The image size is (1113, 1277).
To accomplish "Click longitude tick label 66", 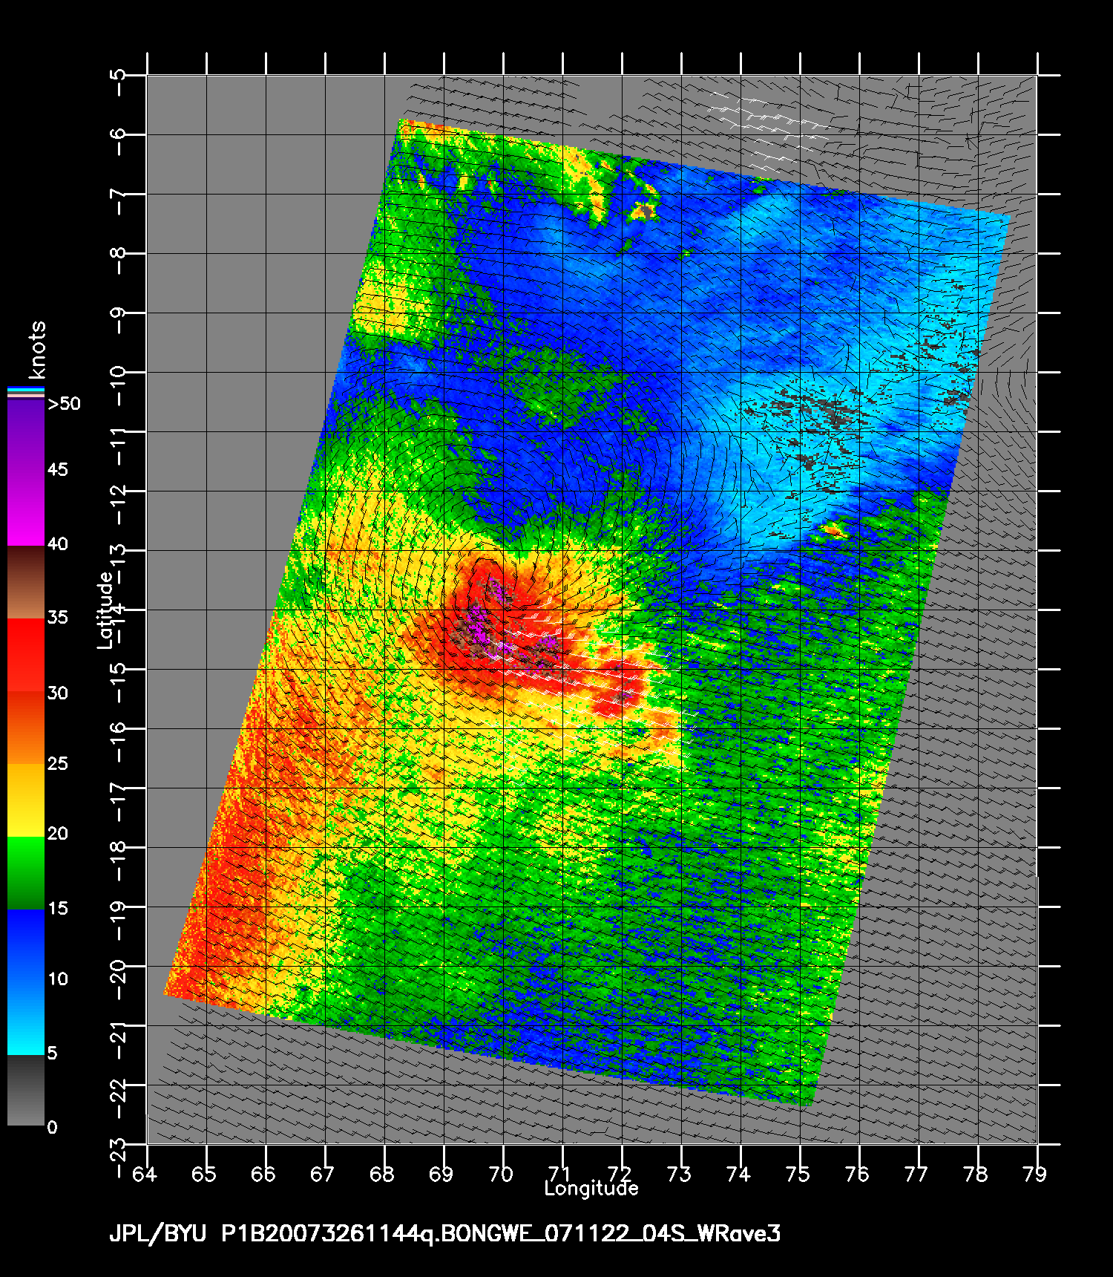I will pyautogui.click(x=263, y=1175).
